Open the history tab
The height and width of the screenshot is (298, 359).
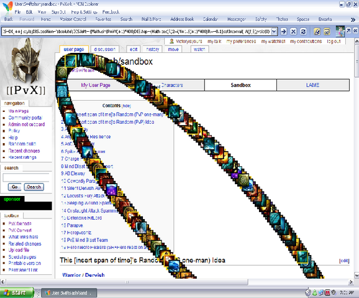tap(153, 49)
